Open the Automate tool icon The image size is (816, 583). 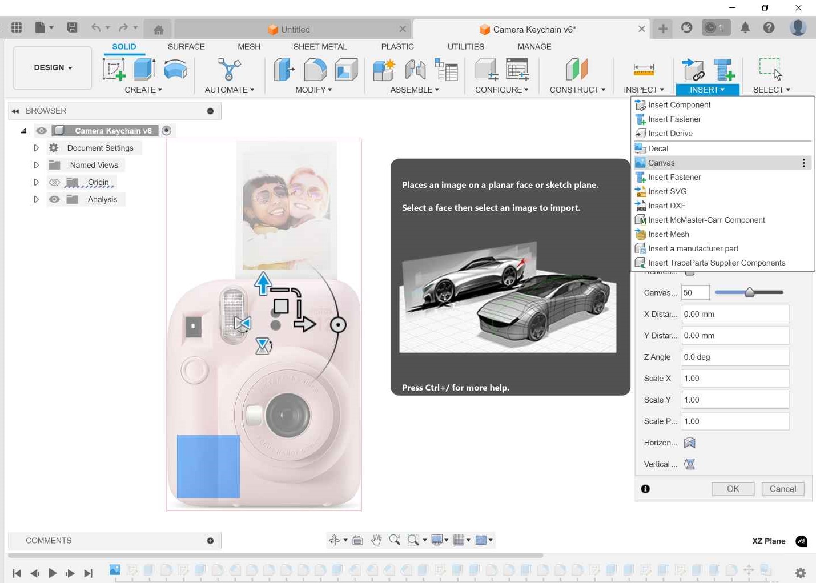click(229, 69)
